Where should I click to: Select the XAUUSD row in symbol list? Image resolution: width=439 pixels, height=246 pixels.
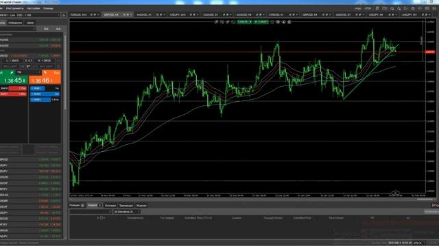tap(31, 40)
